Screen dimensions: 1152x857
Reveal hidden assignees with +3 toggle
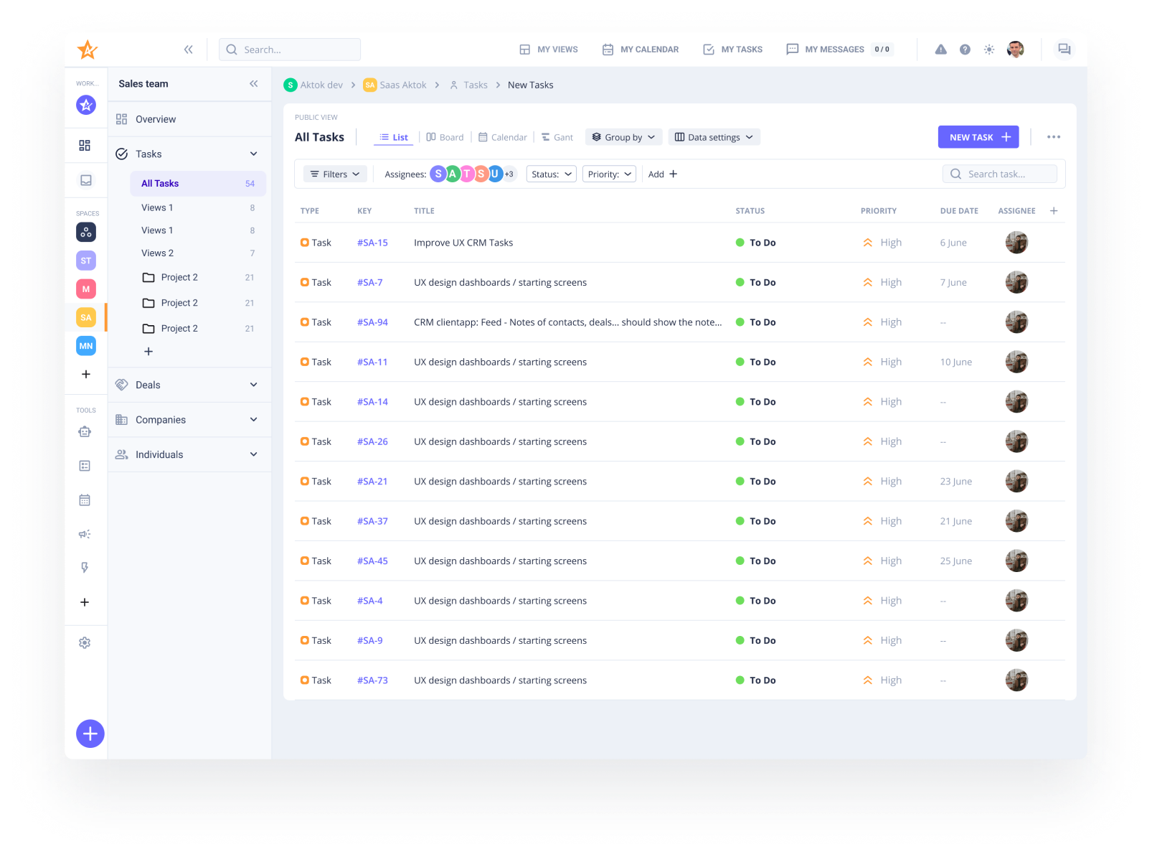point(509,174)
